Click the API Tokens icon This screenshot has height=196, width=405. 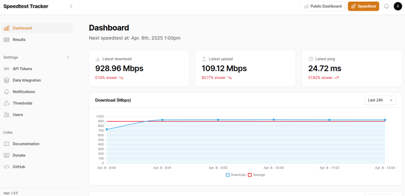coord(7,69)
